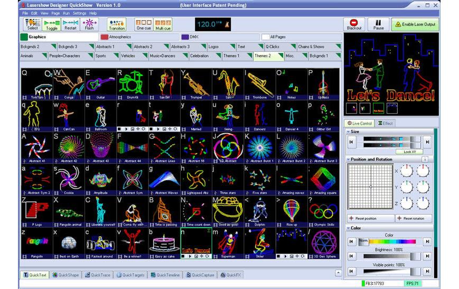Screen dimensions: 459x289
Task: Open the QuickTargets tool
Action: click(130, 275)
